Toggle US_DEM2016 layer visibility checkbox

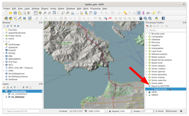point(6,97)
